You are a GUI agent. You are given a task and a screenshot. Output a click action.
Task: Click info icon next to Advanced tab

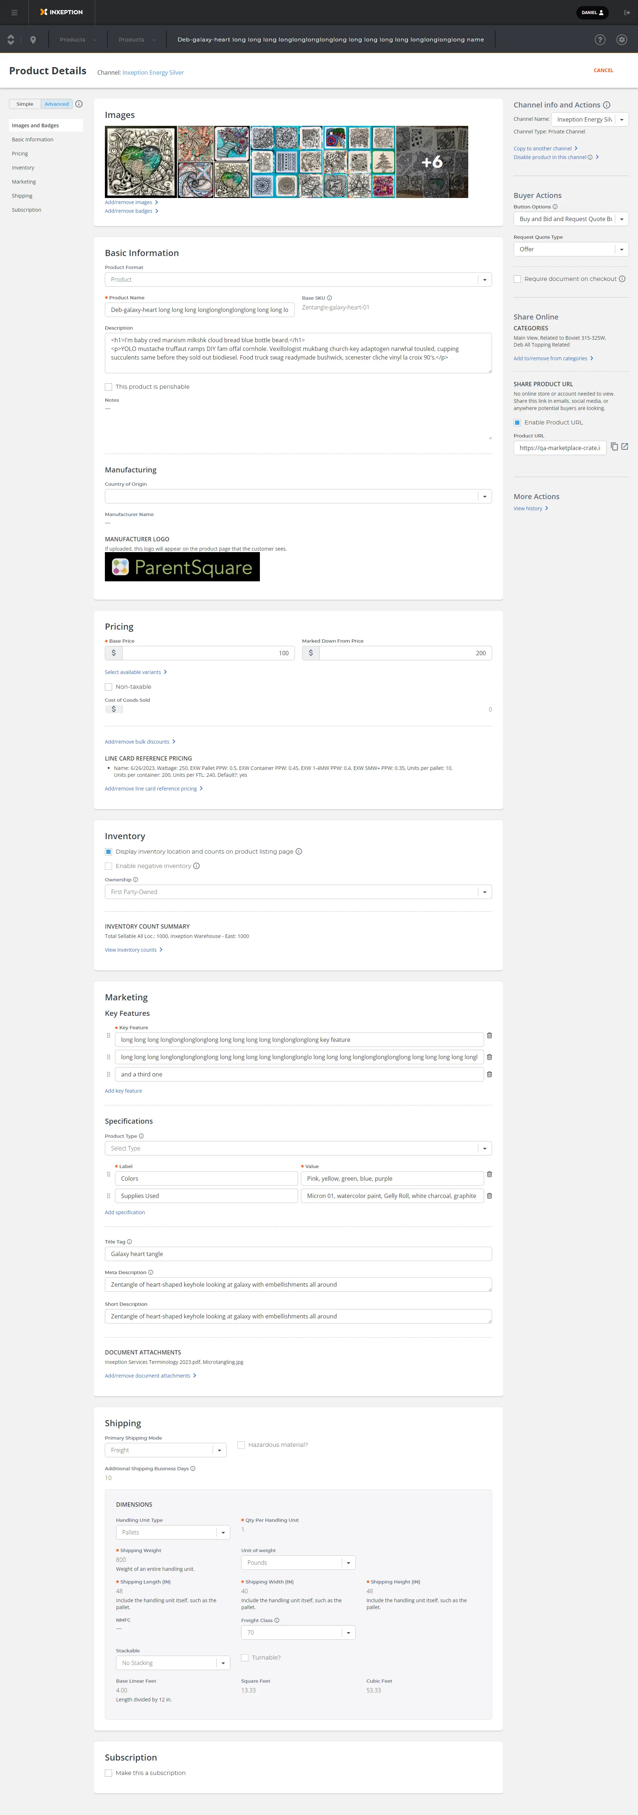click(x=79, y=103)
